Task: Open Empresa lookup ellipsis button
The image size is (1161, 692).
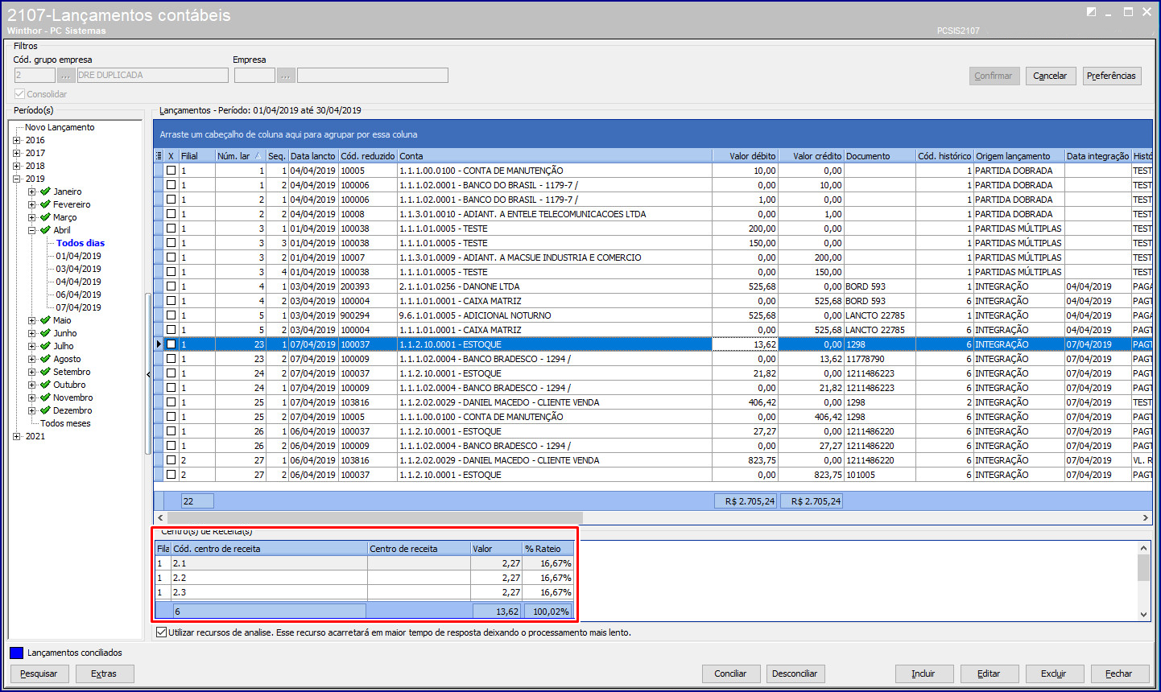Action: (x=286, y=75)
